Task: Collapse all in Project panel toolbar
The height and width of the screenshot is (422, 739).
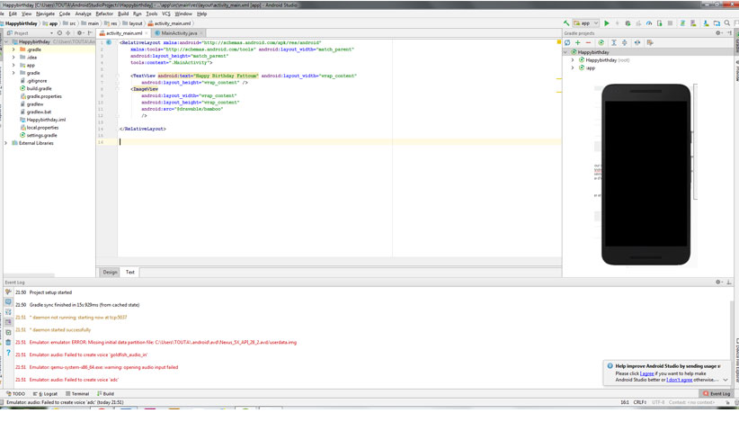Action: [68, 33]
